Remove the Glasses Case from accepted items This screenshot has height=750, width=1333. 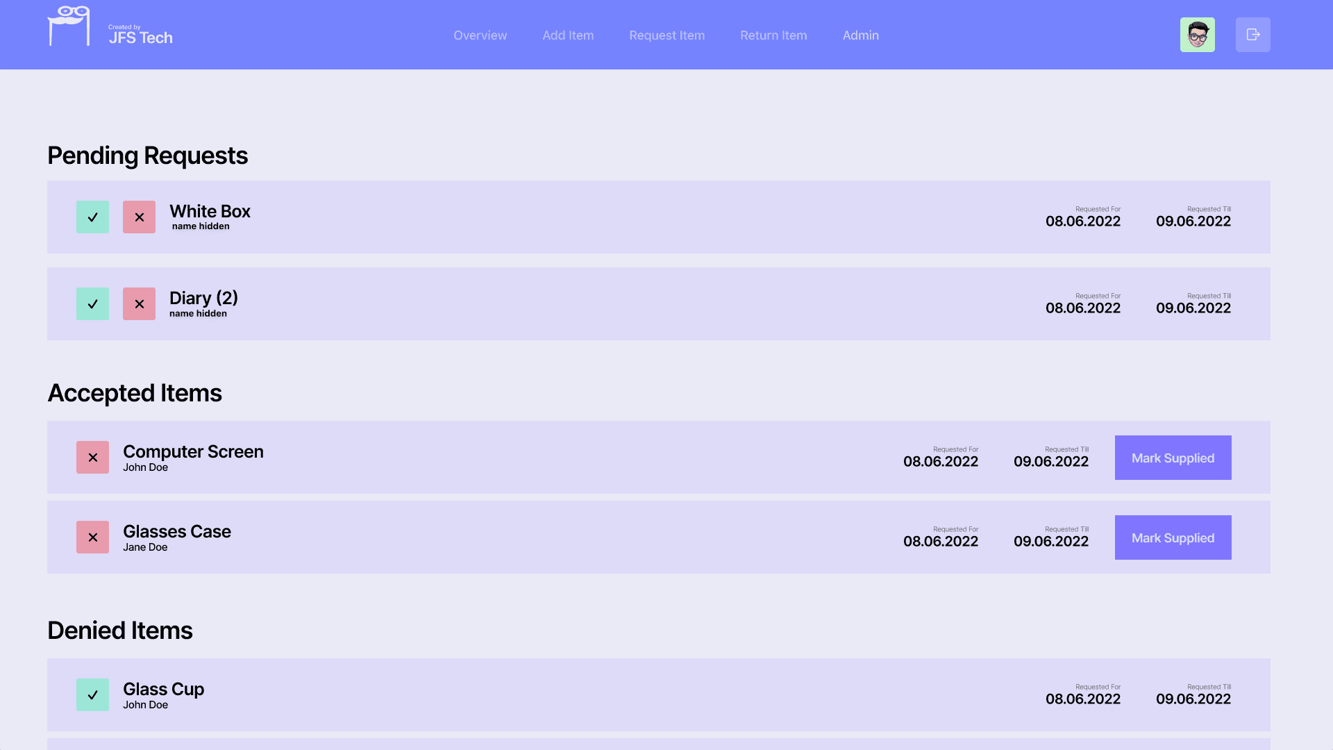[92, 537]
